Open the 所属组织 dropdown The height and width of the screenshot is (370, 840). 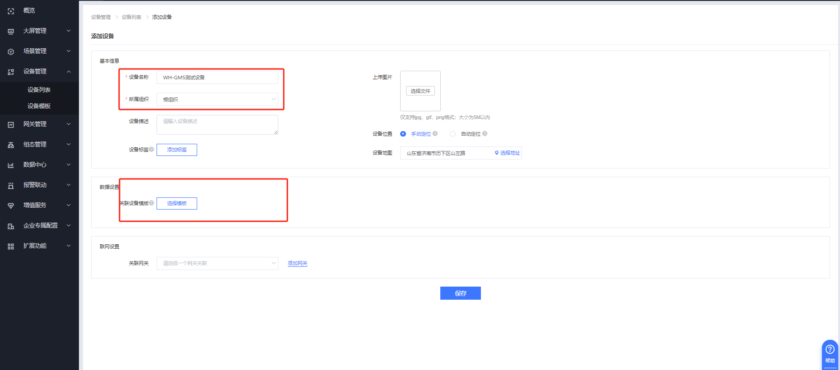click(x=217, y=100)
